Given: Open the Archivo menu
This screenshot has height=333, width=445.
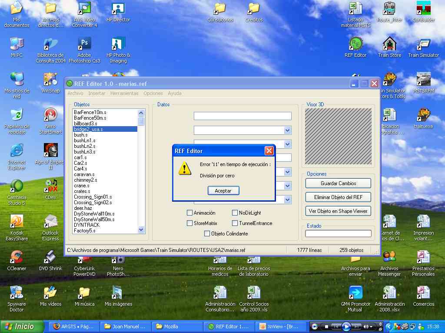Looking at the screenshot, I should [x=75, y=93].
